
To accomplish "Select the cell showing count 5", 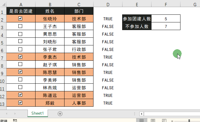I will [166, 19].
